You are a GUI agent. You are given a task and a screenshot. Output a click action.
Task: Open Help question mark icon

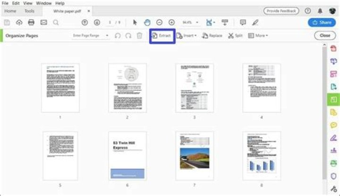(308, 11)
